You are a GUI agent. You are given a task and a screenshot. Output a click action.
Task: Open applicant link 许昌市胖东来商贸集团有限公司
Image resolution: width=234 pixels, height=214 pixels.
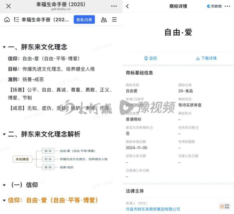153,209
